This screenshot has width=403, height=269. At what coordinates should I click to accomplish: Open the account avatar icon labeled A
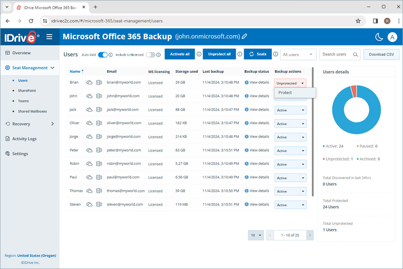pyautogui.click(x=392, y=37)
